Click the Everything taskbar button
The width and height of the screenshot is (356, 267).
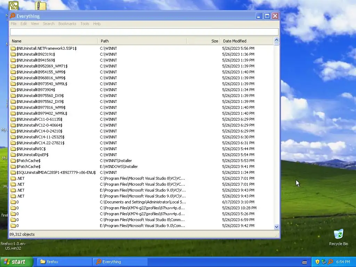120,262
